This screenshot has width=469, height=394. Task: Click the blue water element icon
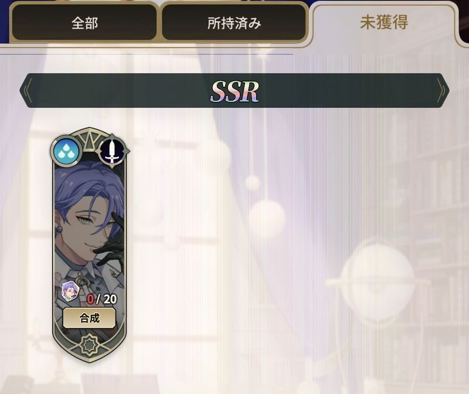coord(66,151)
